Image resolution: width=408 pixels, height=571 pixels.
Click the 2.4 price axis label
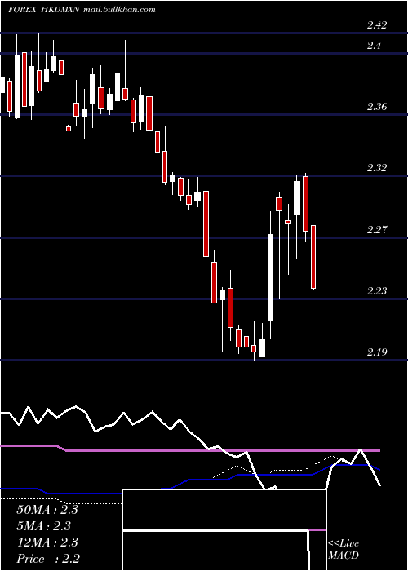(374, 46)
